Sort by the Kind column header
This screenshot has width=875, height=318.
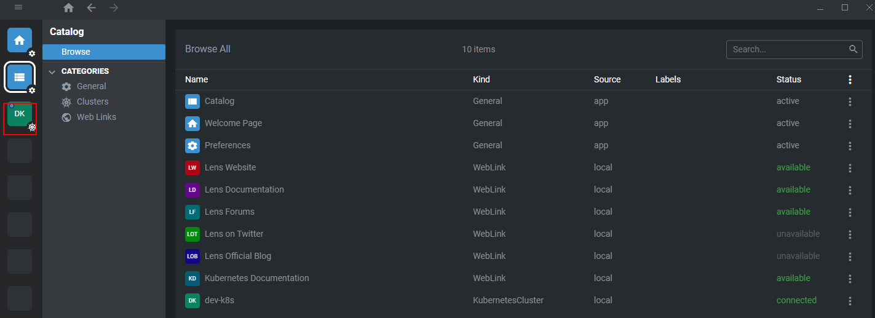[x=481, y=79]
